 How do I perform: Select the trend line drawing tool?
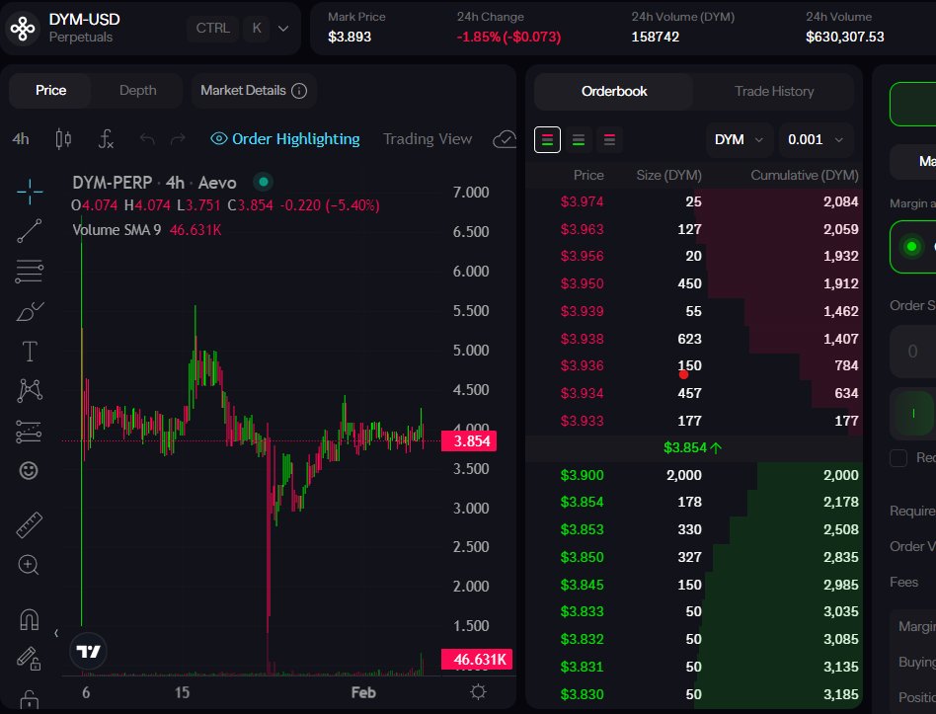tap(30, 230)
